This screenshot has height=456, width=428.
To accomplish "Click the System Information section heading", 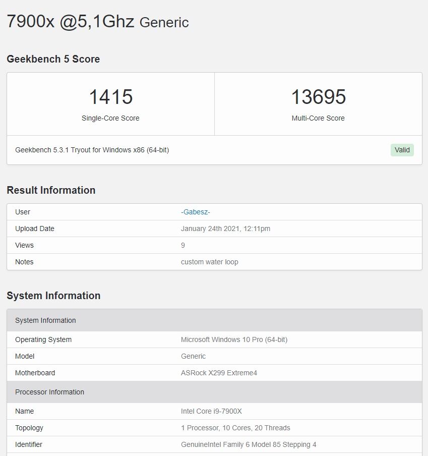I will coord(53,296).
